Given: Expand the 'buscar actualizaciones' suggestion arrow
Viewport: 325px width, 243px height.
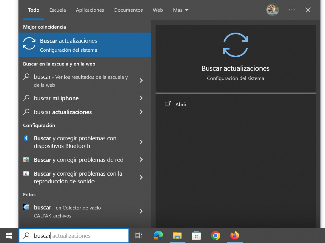Looking at the screenshot, I should click(141, 112).
